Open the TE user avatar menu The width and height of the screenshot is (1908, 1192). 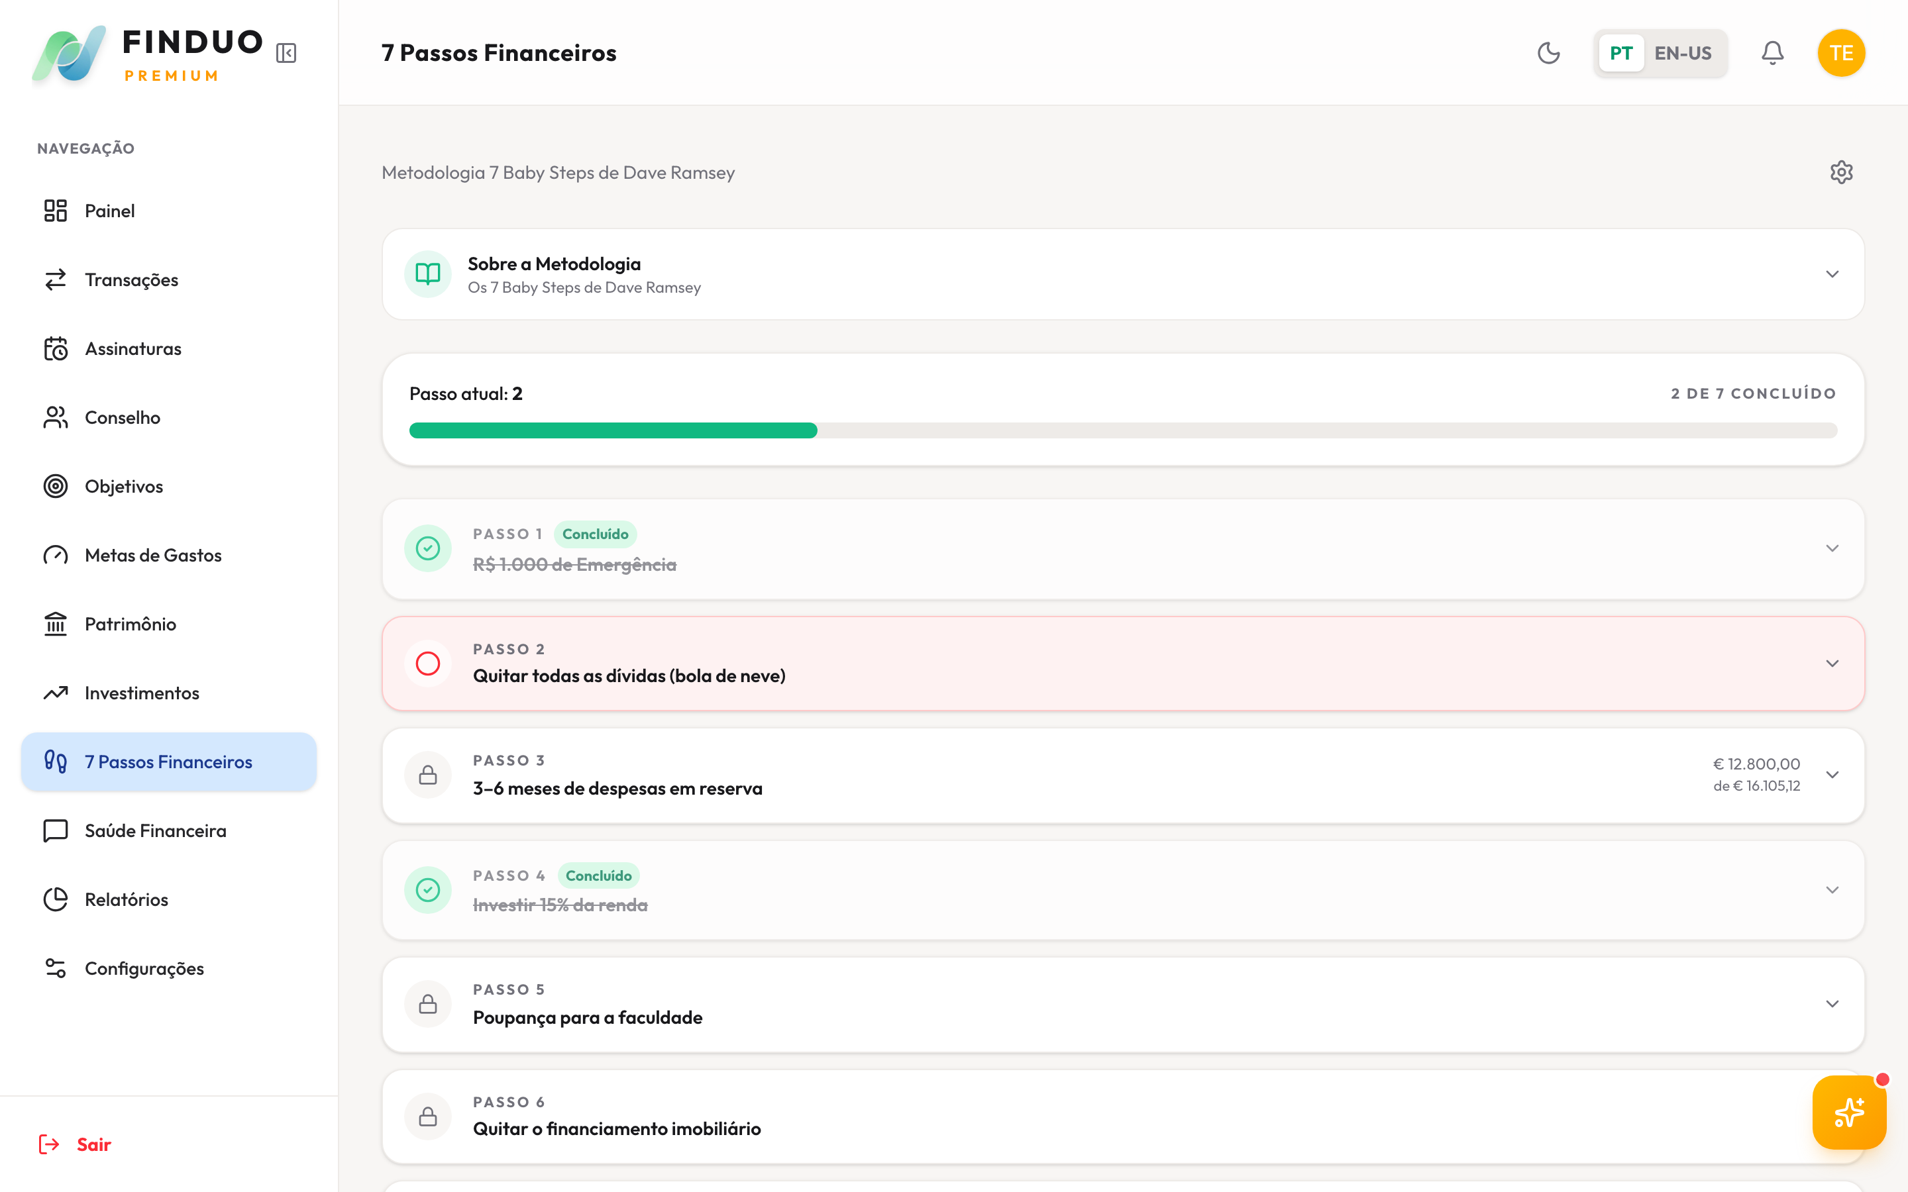tap(1841, 53)
